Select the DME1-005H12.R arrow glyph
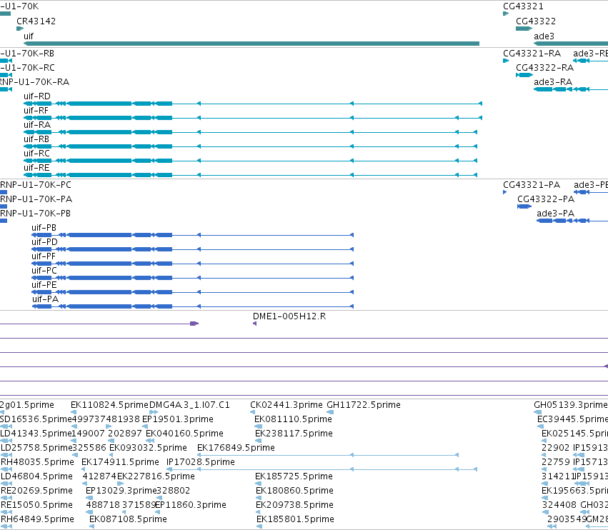Viewport: 608px width, 530px height. [255, 324]
